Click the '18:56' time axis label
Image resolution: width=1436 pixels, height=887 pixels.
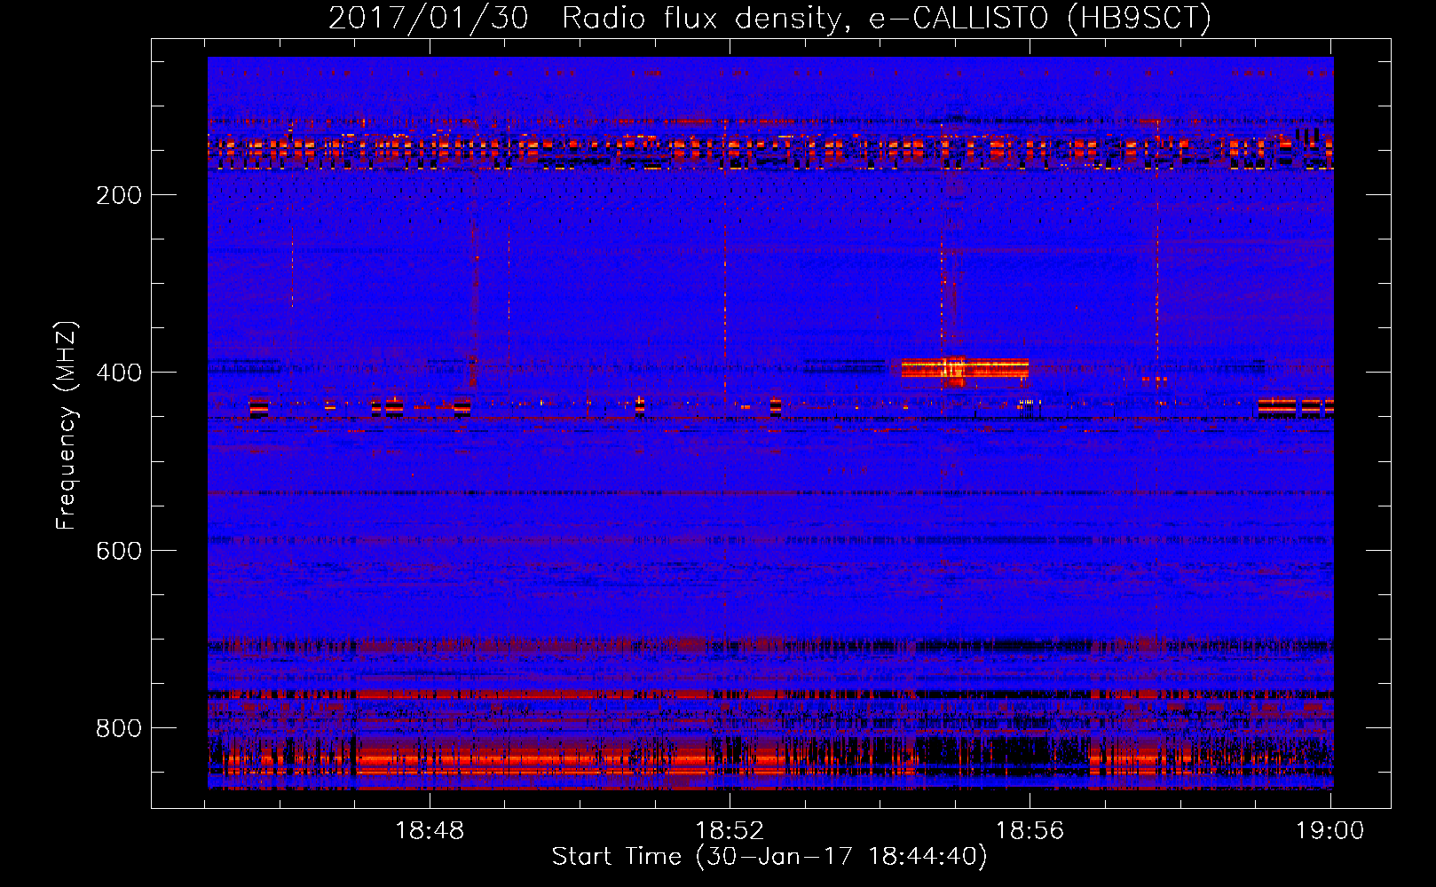tap(1030, 831)
